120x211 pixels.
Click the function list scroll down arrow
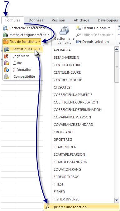point(117,200)
